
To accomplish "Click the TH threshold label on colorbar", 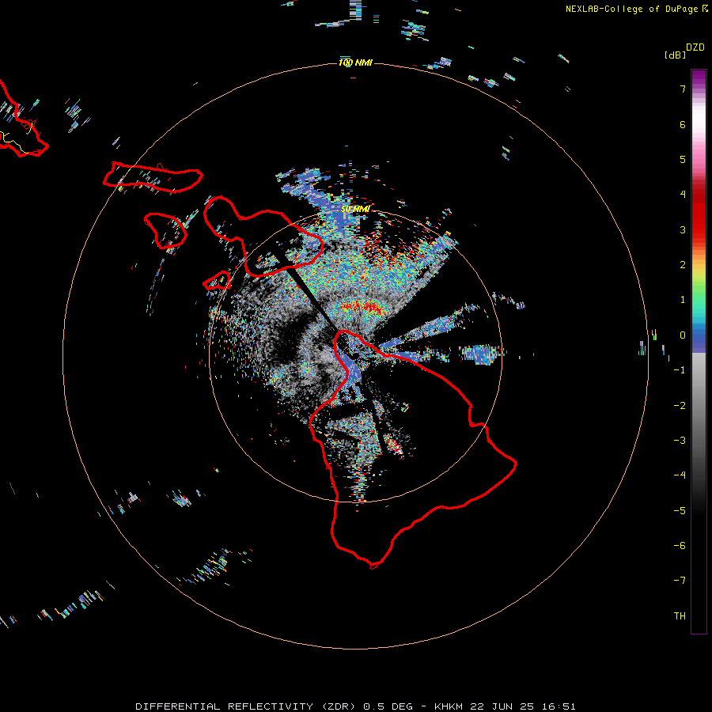I will pos(680,616).
